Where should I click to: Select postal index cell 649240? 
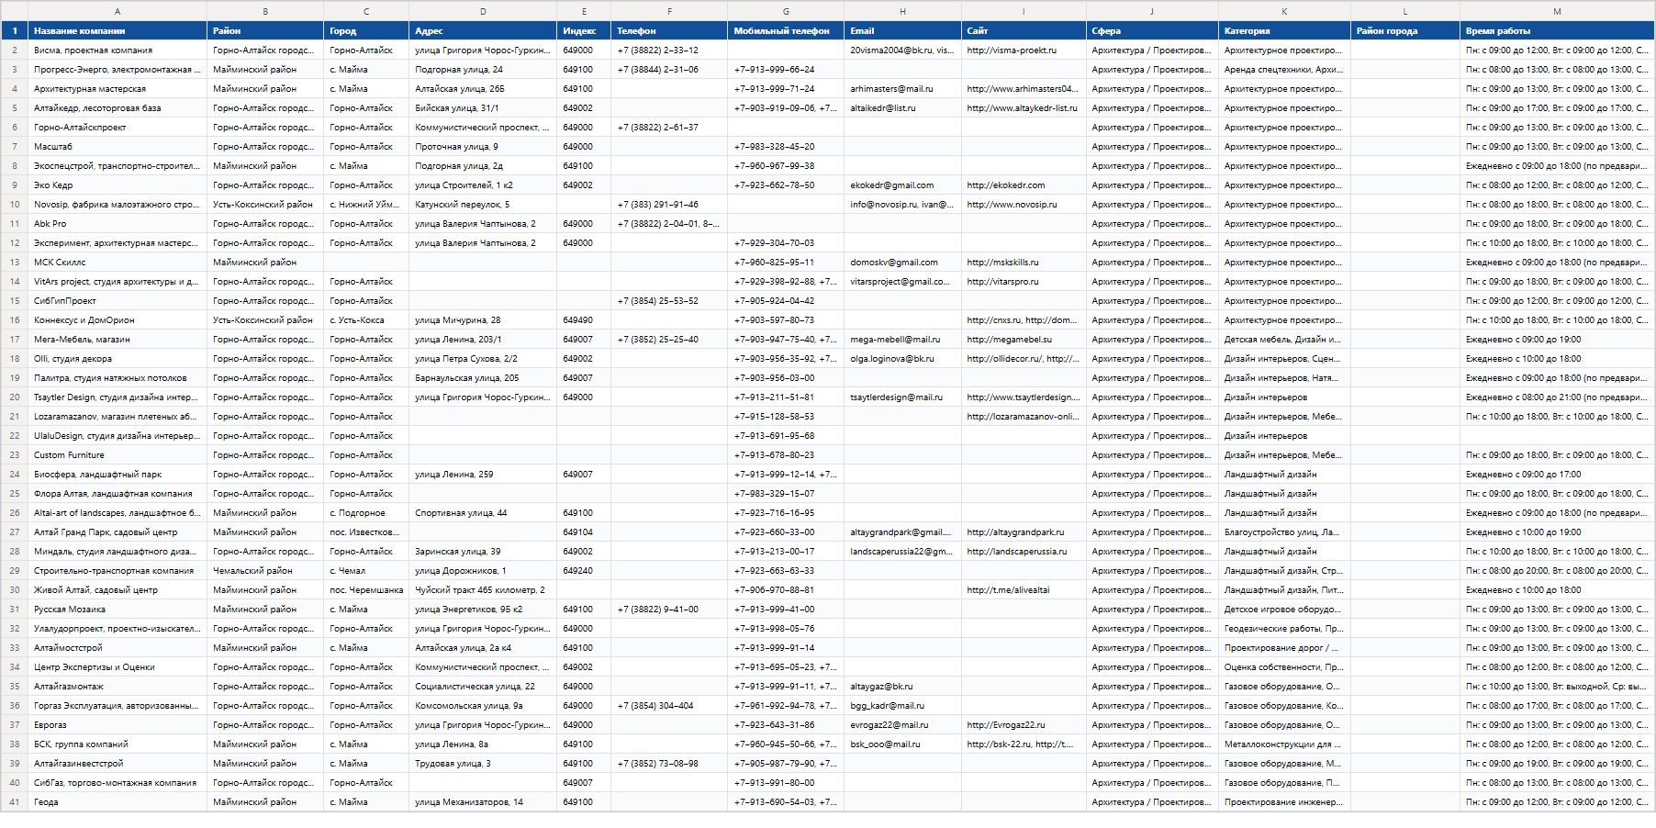(x=584, y=571)
